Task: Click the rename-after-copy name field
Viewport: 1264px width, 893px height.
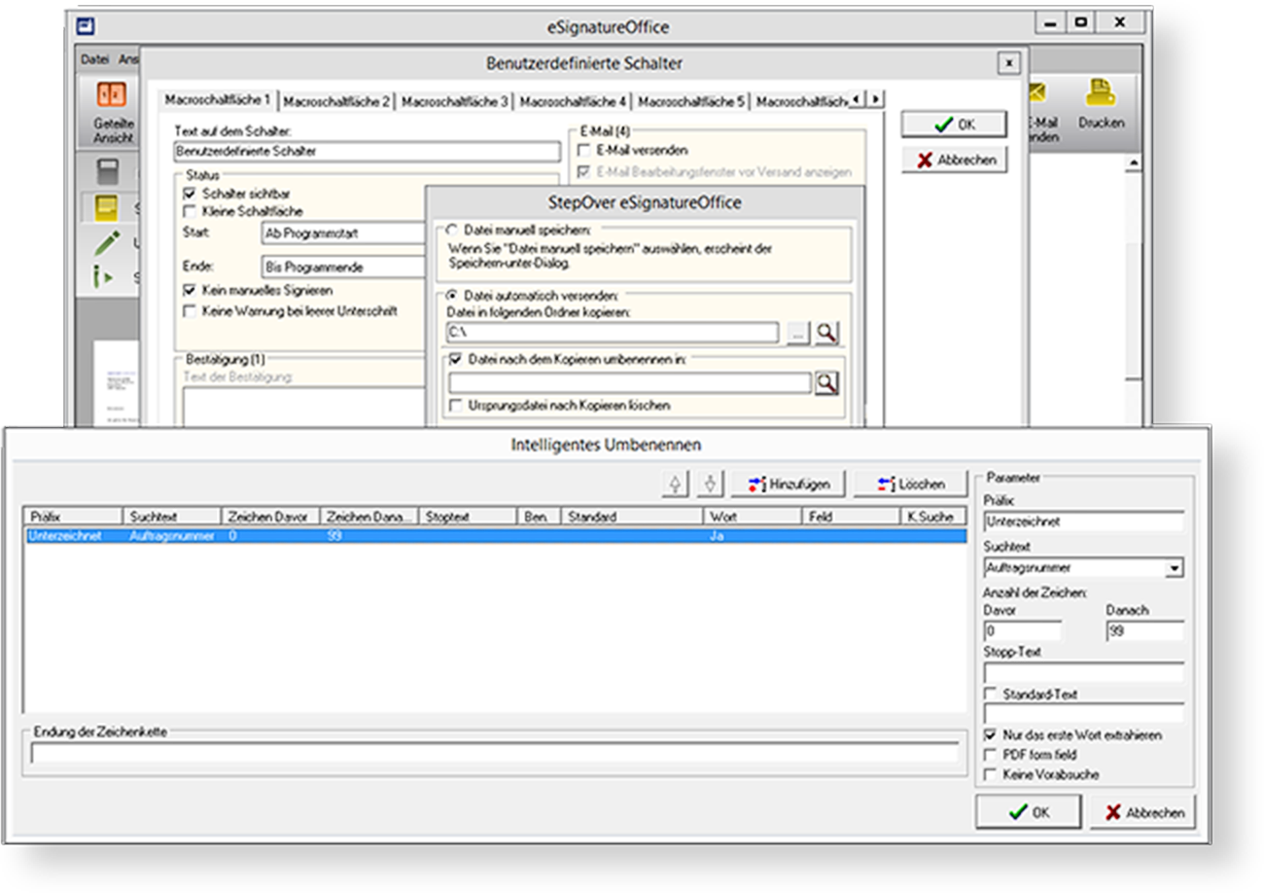Action: [x=629, y=383]
